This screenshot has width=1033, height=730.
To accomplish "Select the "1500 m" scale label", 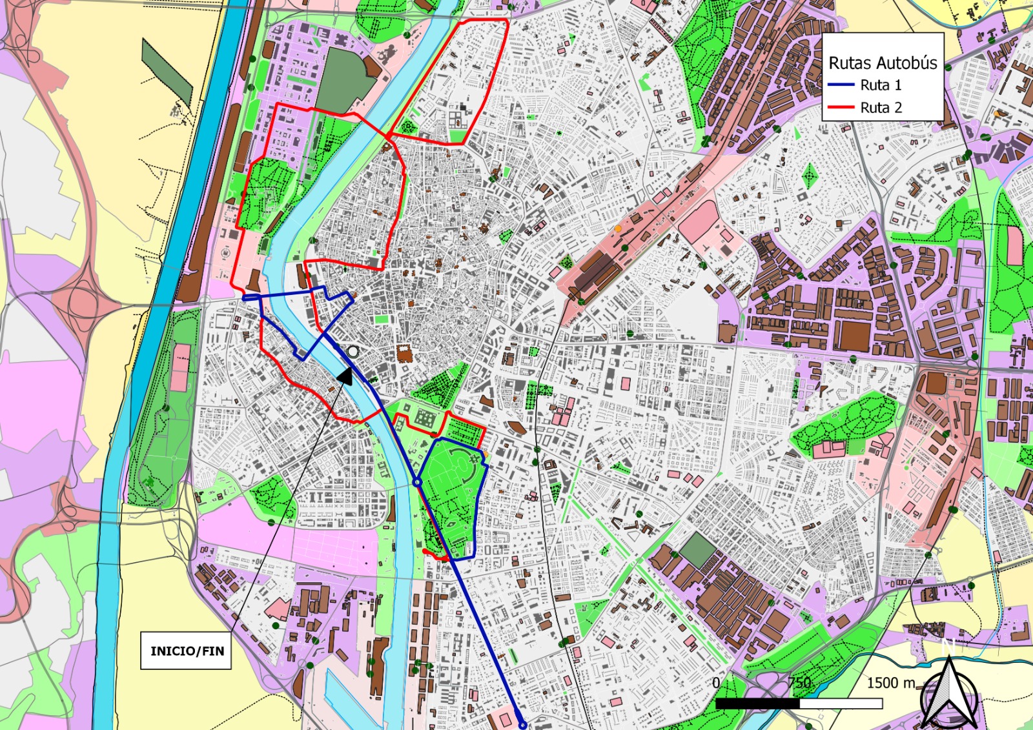I will click(891, 683).
